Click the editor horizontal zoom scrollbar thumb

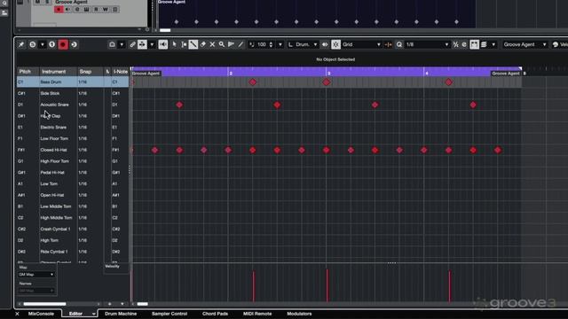(142, 304)
